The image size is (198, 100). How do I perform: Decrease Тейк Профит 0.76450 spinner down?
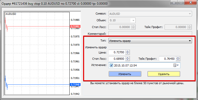[178, 60]
